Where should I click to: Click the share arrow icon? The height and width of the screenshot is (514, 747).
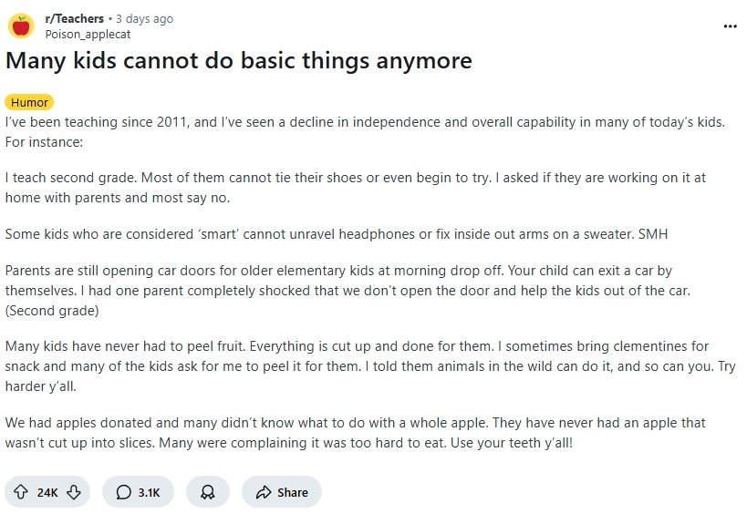(264, 492)
